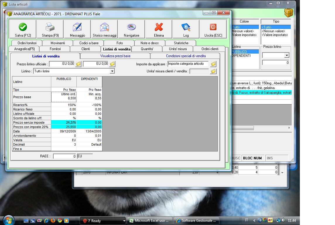The height and width of the screenshot is (225, 335).
Task: Open eBay shortcut in quick launch
Action: 40,221
